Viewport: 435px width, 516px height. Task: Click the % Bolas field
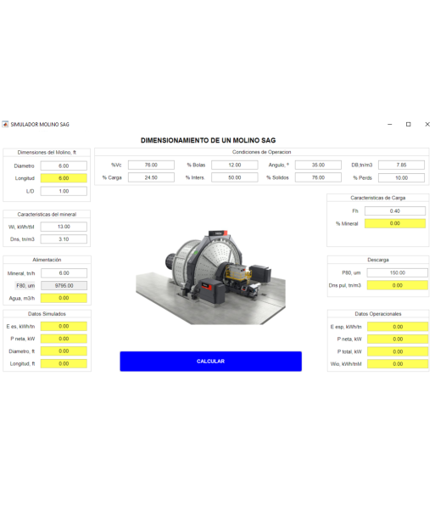[235, 165]
